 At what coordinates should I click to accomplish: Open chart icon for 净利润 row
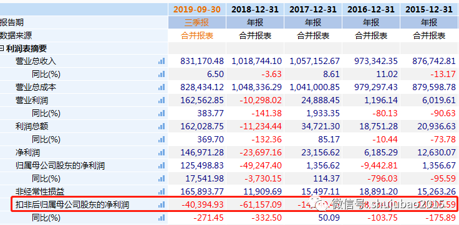162,152
